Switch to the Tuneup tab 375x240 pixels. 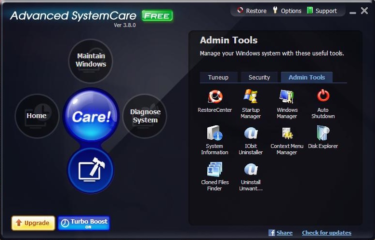(218, 77)
